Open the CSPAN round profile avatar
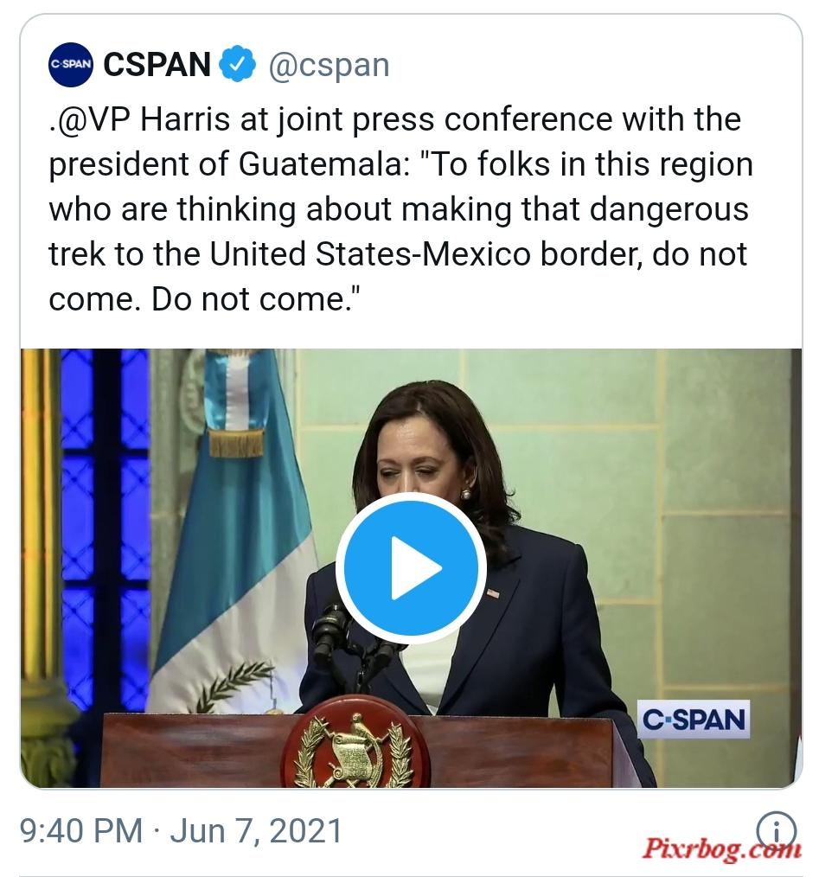 point(71,64)
